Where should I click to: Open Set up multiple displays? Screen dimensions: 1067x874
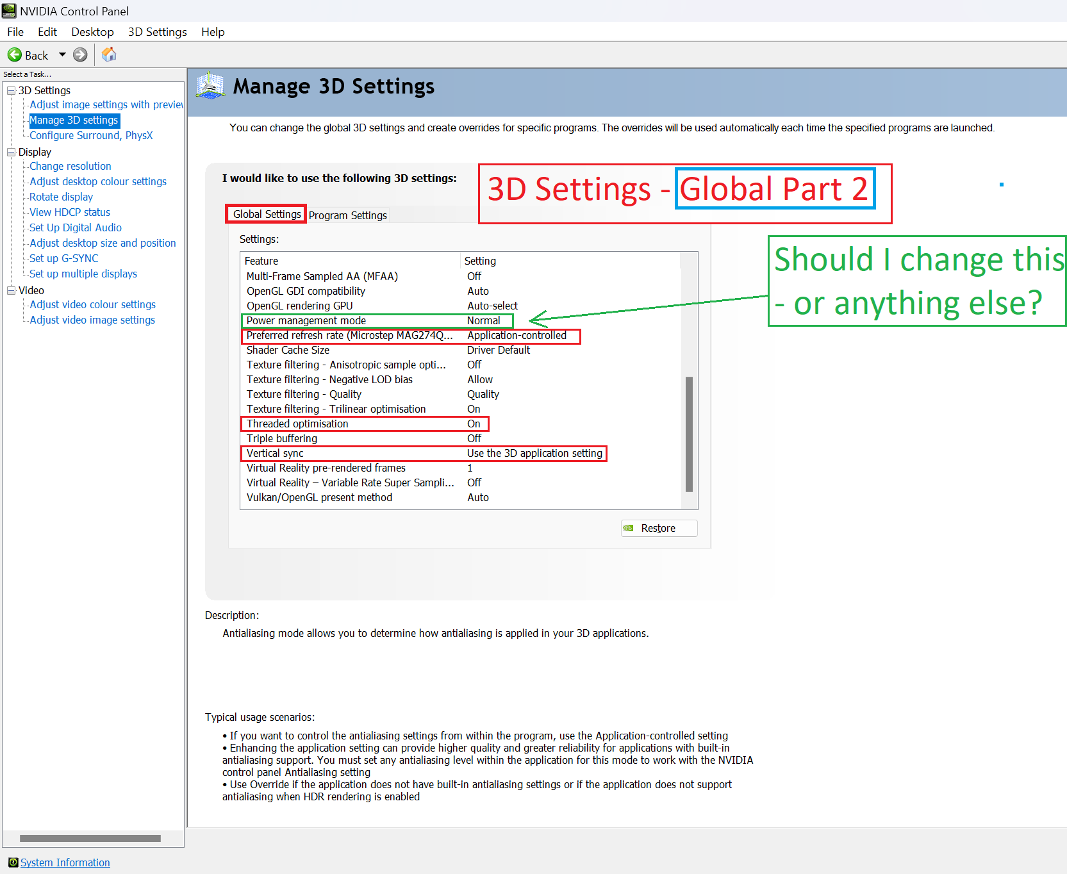tap(83, 274)
